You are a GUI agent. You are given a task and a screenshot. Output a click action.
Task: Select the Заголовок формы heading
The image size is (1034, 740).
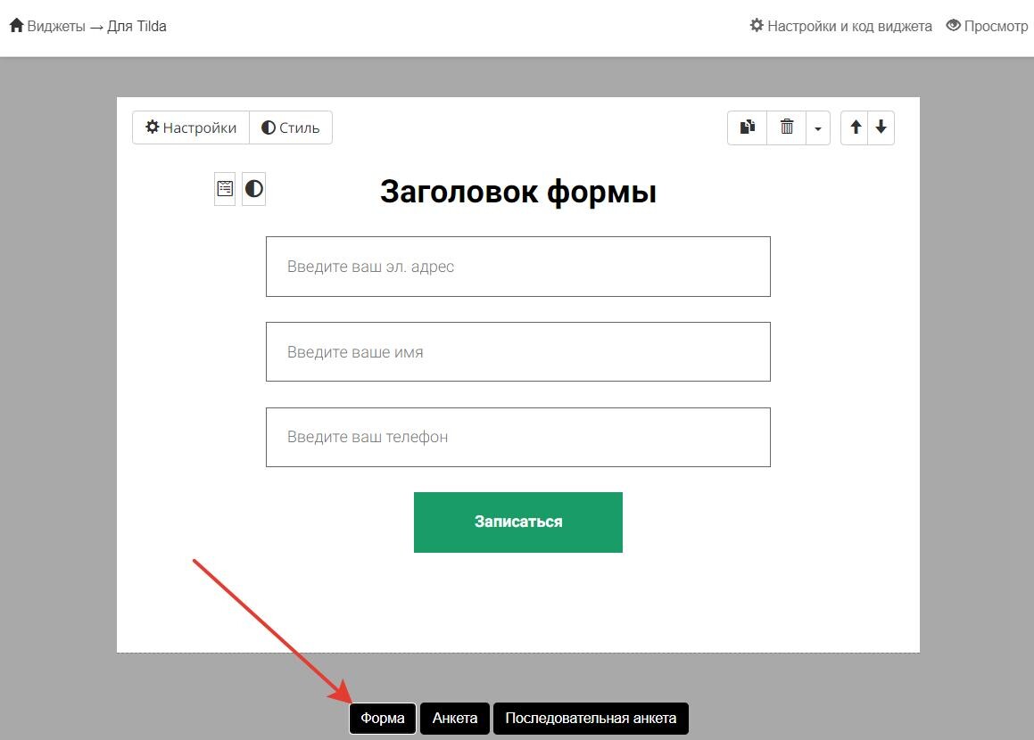tap(518, 192)
